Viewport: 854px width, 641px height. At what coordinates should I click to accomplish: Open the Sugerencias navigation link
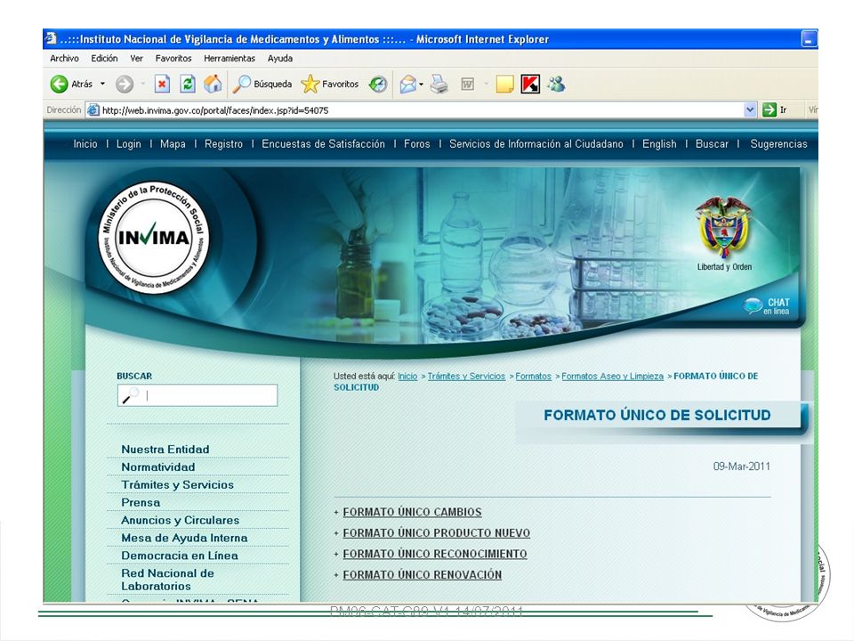point(779,144)
